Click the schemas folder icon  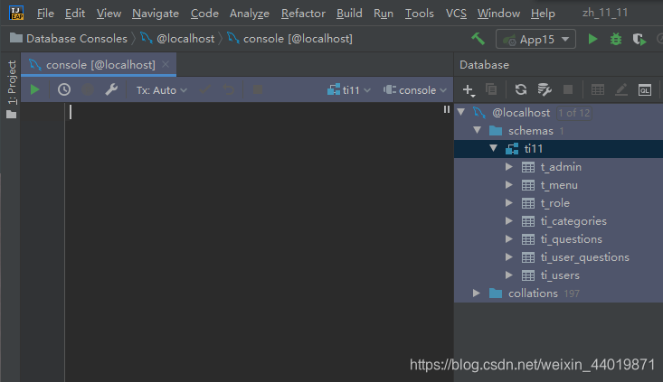(x=496, y=130)
